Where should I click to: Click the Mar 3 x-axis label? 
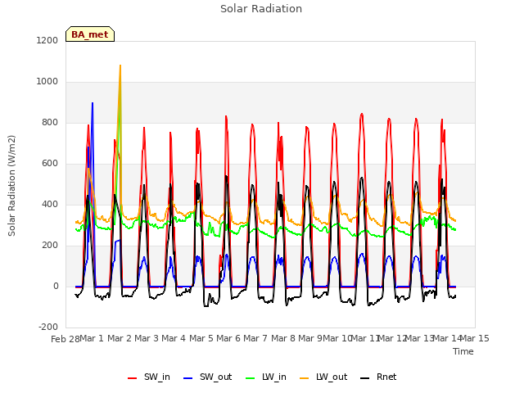(147, 338)
